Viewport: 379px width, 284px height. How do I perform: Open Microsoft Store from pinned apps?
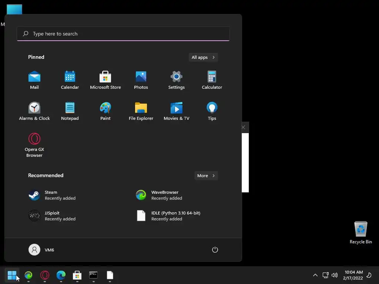tap(105, 80)
